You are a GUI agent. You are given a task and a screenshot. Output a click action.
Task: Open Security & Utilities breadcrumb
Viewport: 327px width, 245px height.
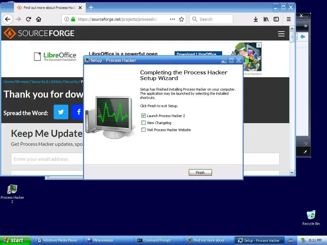pyautogui.click(x=47, y=82)
